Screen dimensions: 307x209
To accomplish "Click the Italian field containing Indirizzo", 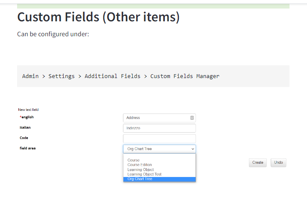I will click(x=159, y=128).
